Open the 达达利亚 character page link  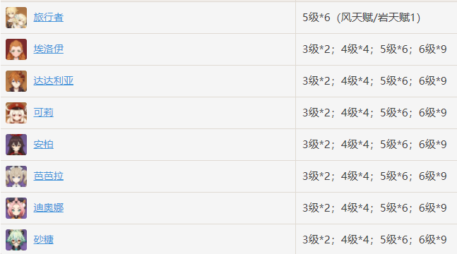54,80
